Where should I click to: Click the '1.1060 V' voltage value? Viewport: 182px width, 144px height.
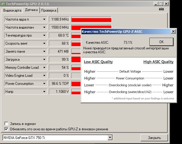pyautogui.click(x=59, y=92)
